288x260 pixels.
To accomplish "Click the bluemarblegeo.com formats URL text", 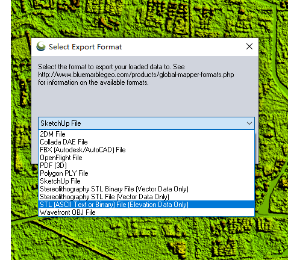I will click(136, 75).
